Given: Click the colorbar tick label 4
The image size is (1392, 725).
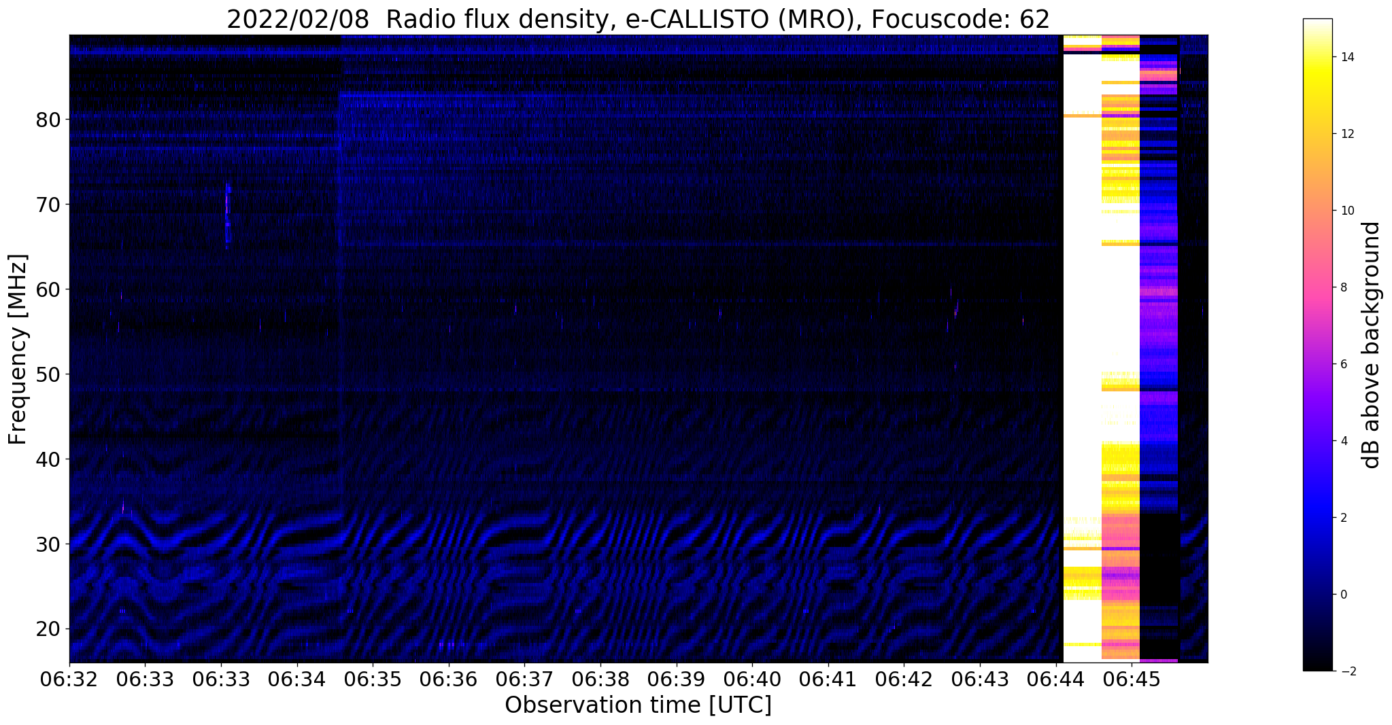Looking at the screenshot, I should click(x=1343, y=441).
